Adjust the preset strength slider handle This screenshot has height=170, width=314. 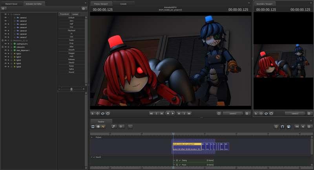point(71,89)
